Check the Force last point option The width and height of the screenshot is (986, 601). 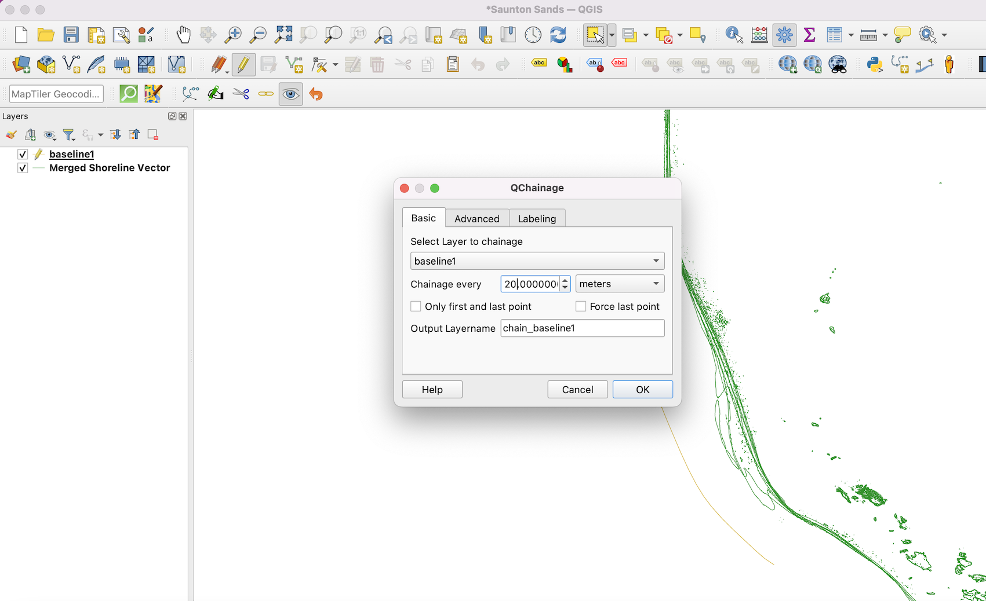pos(580,306)
